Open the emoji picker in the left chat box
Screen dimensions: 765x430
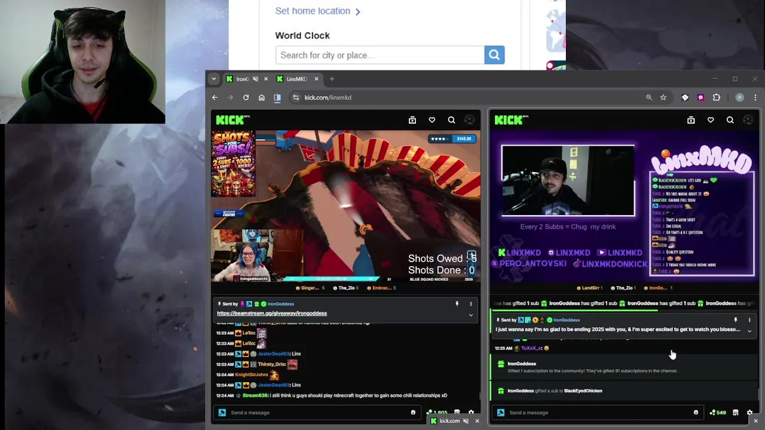point(413,413)
